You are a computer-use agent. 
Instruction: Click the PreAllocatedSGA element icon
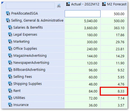point(8,13)
